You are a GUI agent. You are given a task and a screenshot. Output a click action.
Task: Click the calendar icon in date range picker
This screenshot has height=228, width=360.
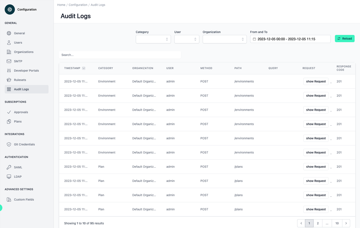coord(254,39)
